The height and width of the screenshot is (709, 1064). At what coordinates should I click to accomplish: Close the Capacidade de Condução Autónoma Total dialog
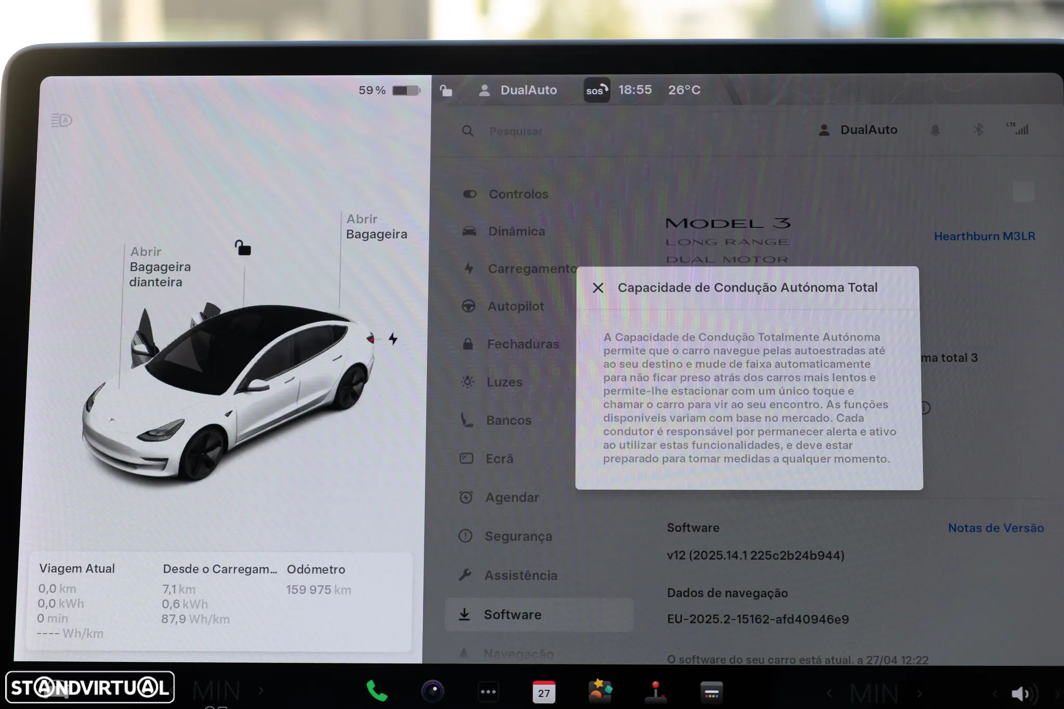click(x=598, y=288)
